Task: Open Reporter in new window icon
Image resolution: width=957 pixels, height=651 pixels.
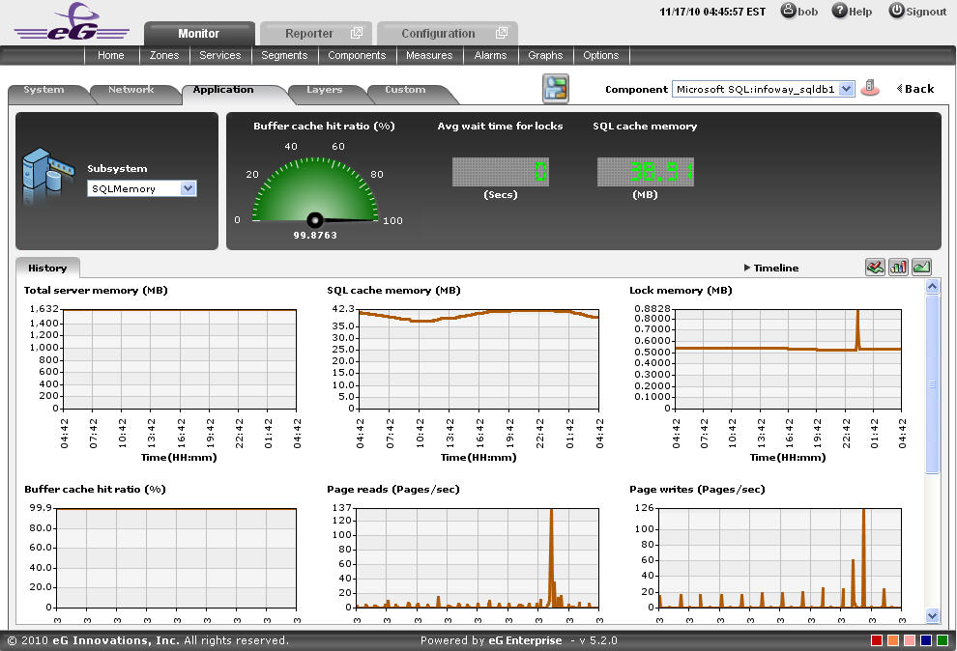Action: tap(357, 33)
